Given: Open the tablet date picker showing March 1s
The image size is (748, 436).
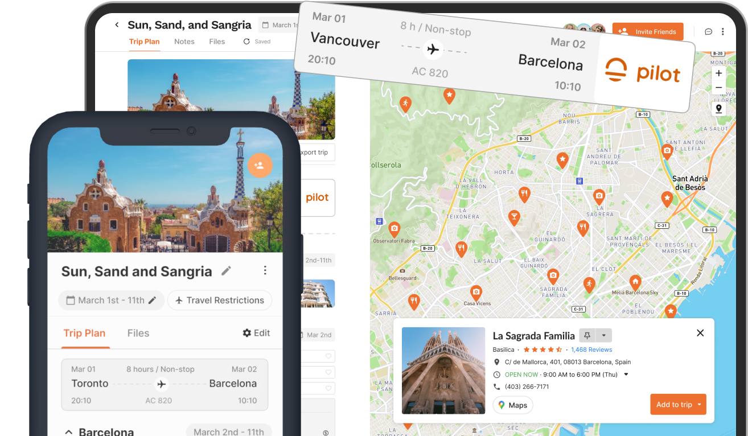Looking at the screenshot, I should pyautogui.click(x=280, y=25).
